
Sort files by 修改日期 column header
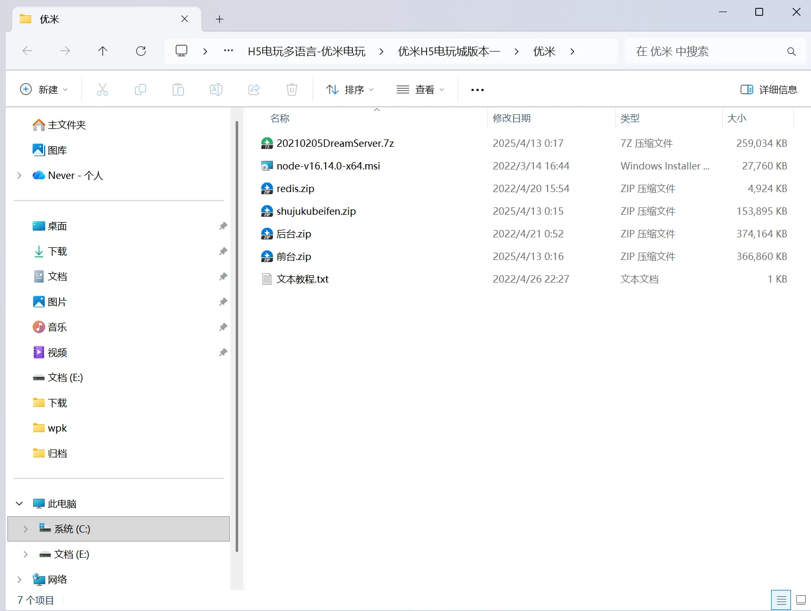[x=512, y=118]
